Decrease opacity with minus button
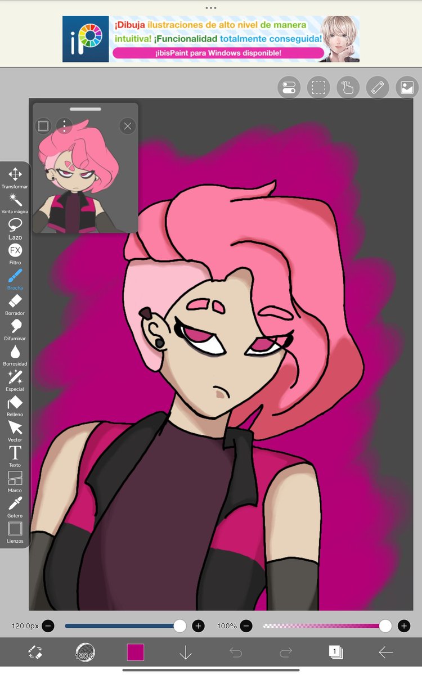The image size is (422, 675). click(x=246, y=625)
